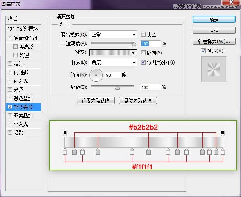
Task: Open the 外发光 outer glow settings page
Action: pos(21,124)
